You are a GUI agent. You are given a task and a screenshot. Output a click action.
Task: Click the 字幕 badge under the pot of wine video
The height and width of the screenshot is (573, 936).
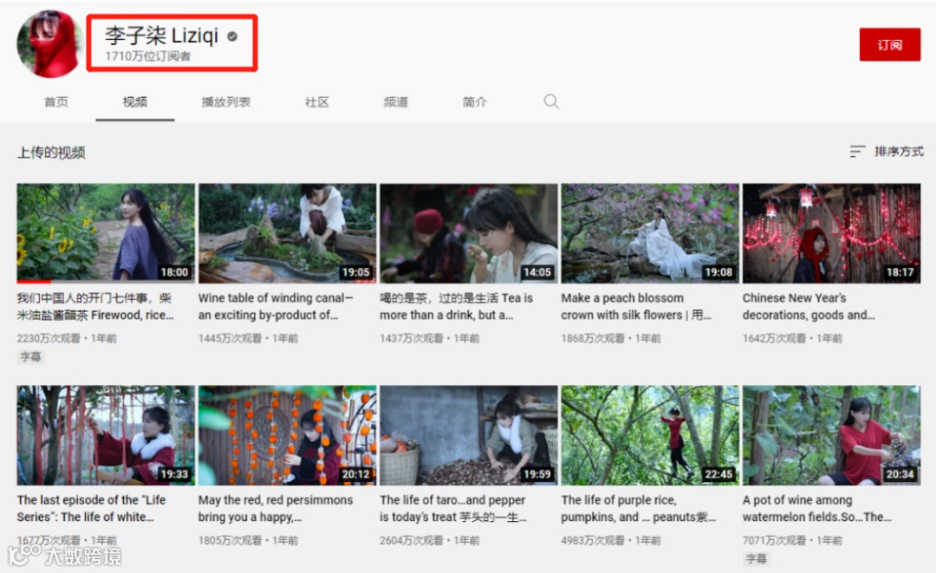(x=757, y=558)
